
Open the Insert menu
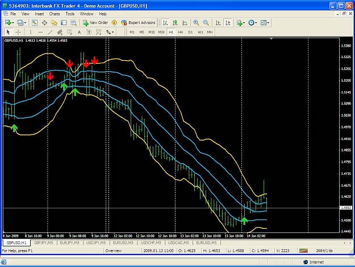tap(39, 14)
